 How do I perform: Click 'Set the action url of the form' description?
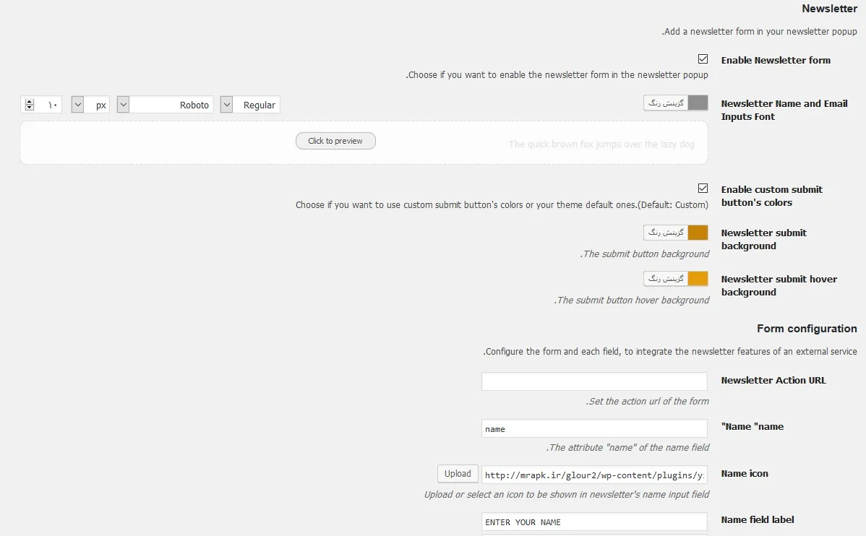pos(647,402)
